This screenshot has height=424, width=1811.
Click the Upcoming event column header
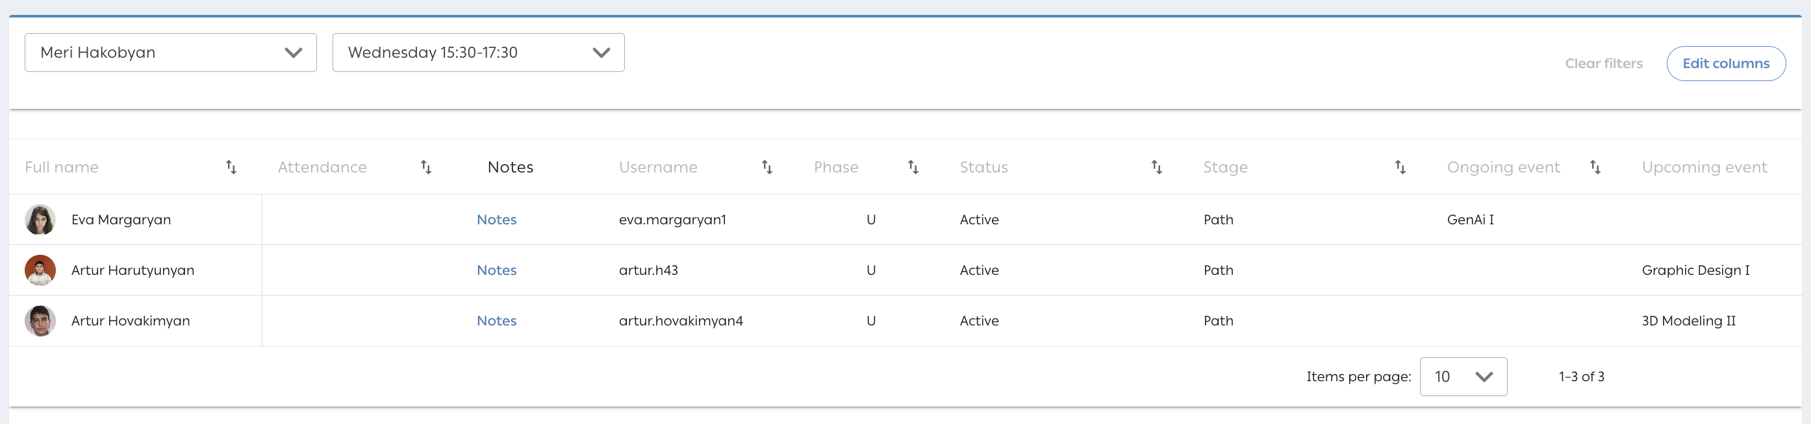pos(1704,167)
